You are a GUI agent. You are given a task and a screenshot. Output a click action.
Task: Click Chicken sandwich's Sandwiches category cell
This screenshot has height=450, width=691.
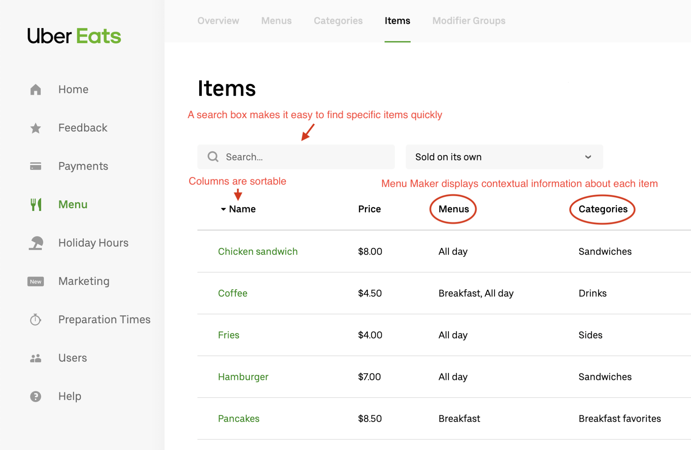pyautogui.click(x=605, y=251)
